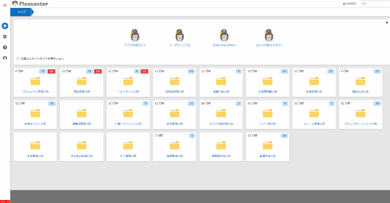Open the 鍵管理台帳の例 link
The image size is (390, 203).
pos(221,156)
